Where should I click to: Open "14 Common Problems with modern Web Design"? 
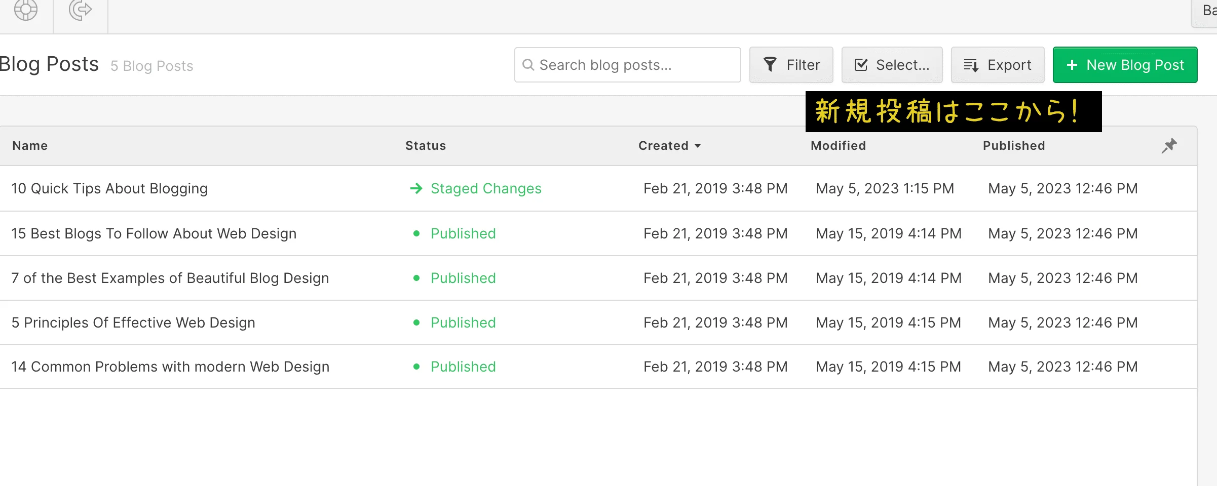coord(170,367)
